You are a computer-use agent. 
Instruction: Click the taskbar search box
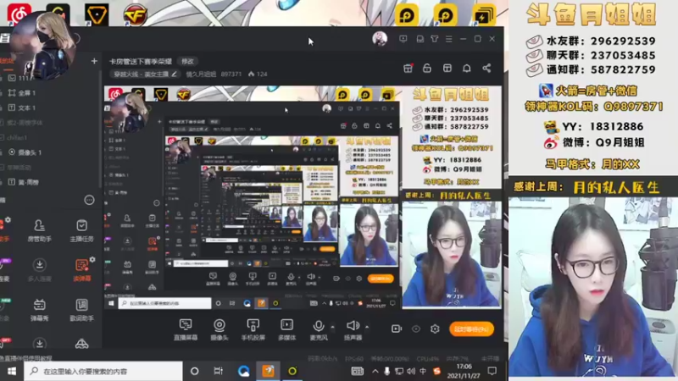(x=103, y=371)
